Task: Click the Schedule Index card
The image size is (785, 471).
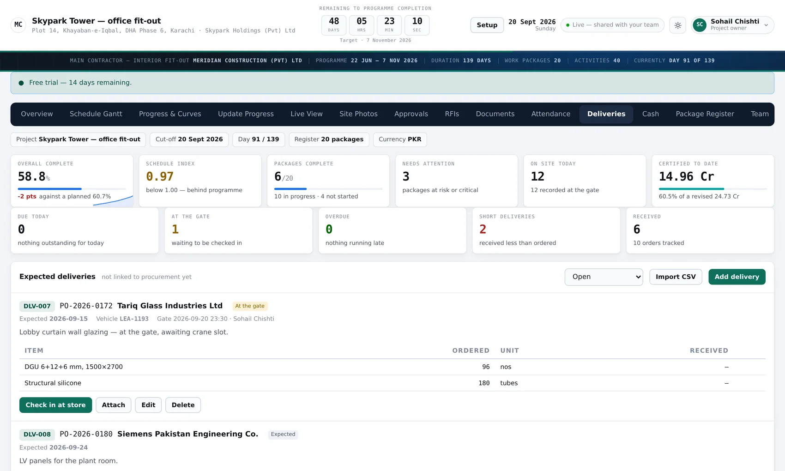Action: (x=200, y=181)
